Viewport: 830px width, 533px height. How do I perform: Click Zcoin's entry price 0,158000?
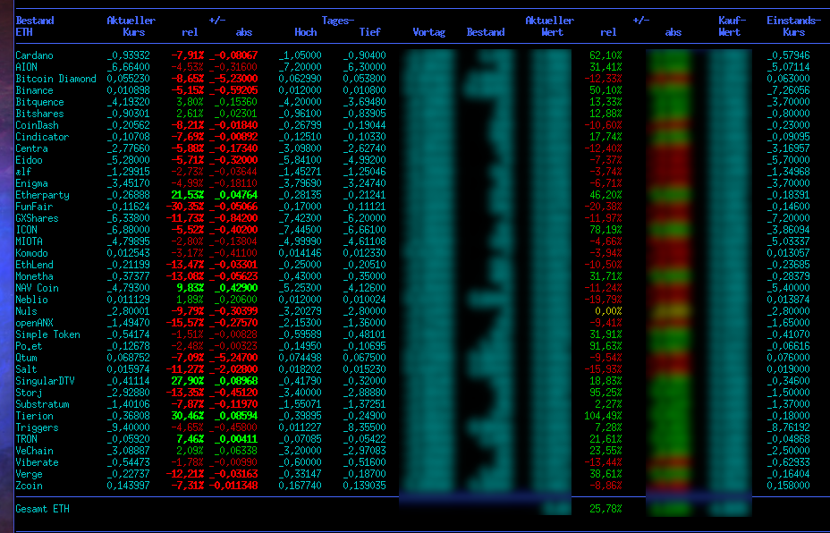pos(788,486)
